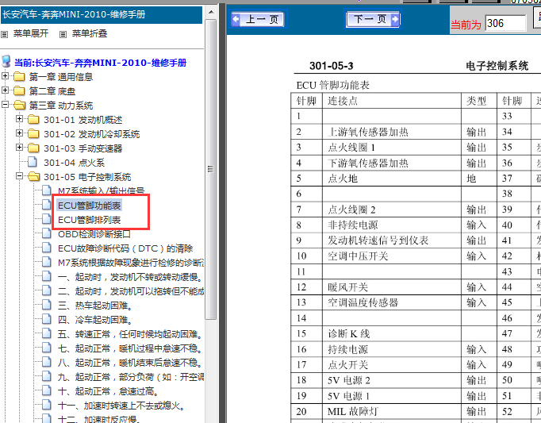Viewport: 541px width, 423px height.
Task: Click page icon beside 三、热车起动困难
Action: (x=47, y=305)
